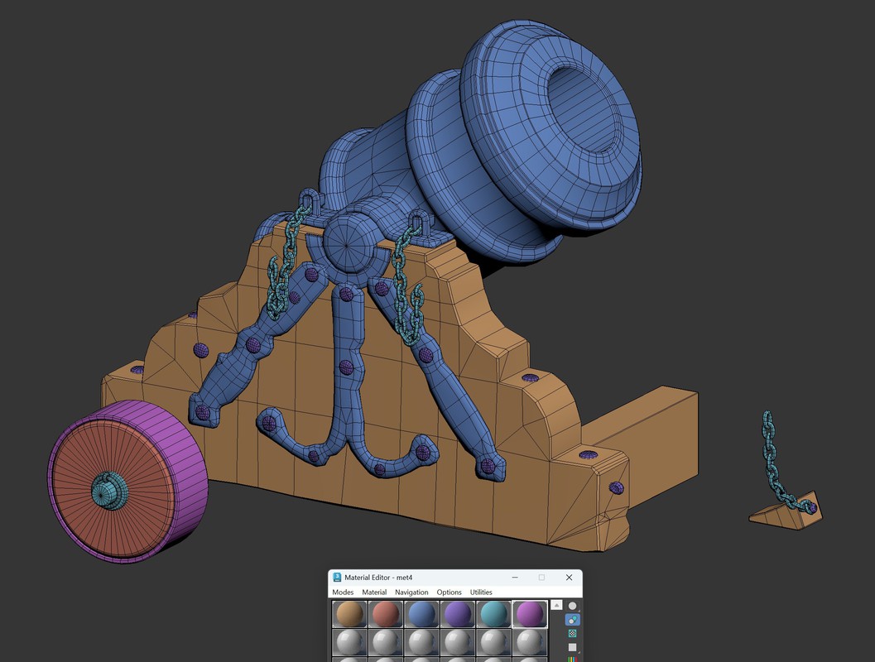This screenshot has height=662, width=875.
Task: Minimize the Material Editor window
Action: [515, 578]
